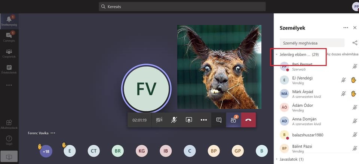This screenshot has height=164, width=359.
Task: Click the Személy meghívása invite field
Action: click(x=312, y=42)
